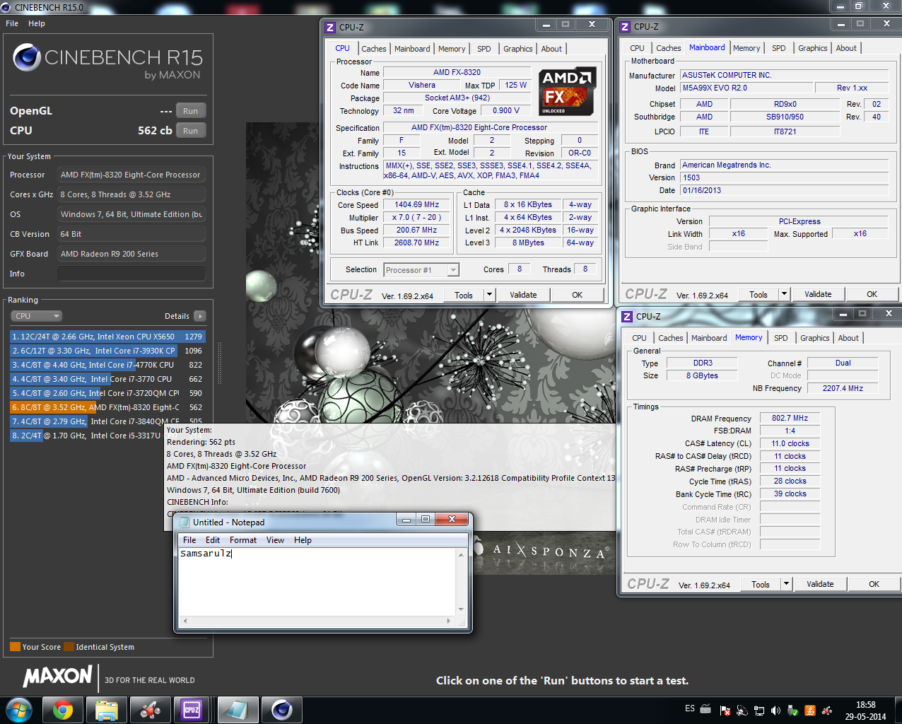The width and height of the screenshot is (902, 724).
Task: Select ranking row Core i7-3930K
Action: [107, 351]
